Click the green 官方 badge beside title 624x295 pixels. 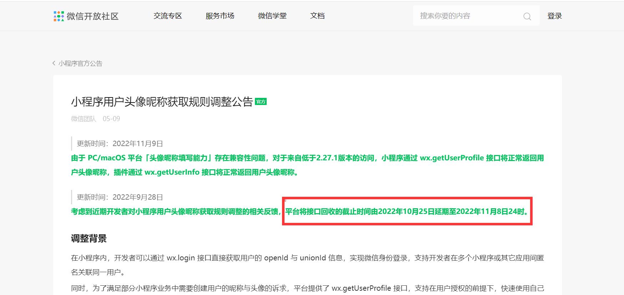coord(261,102)
